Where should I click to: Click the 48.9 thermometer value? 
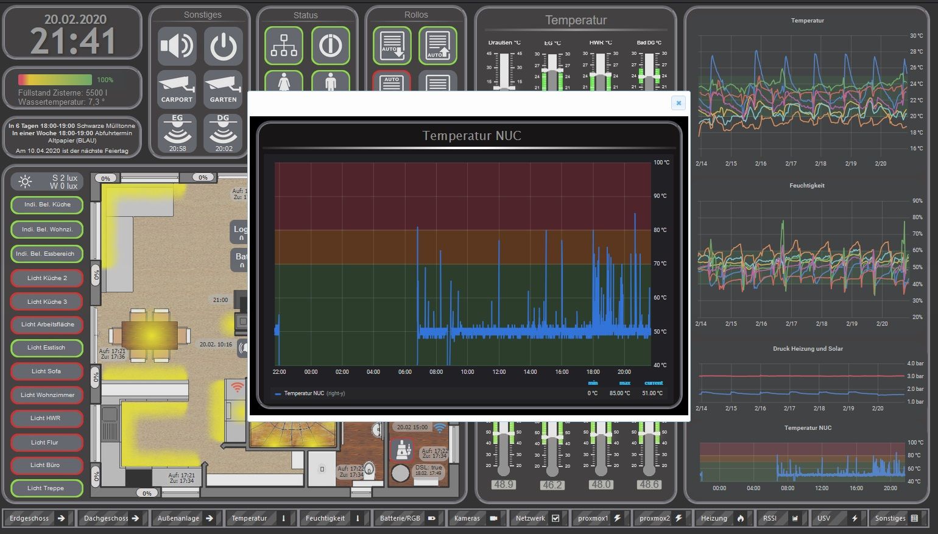pos(504,485)
